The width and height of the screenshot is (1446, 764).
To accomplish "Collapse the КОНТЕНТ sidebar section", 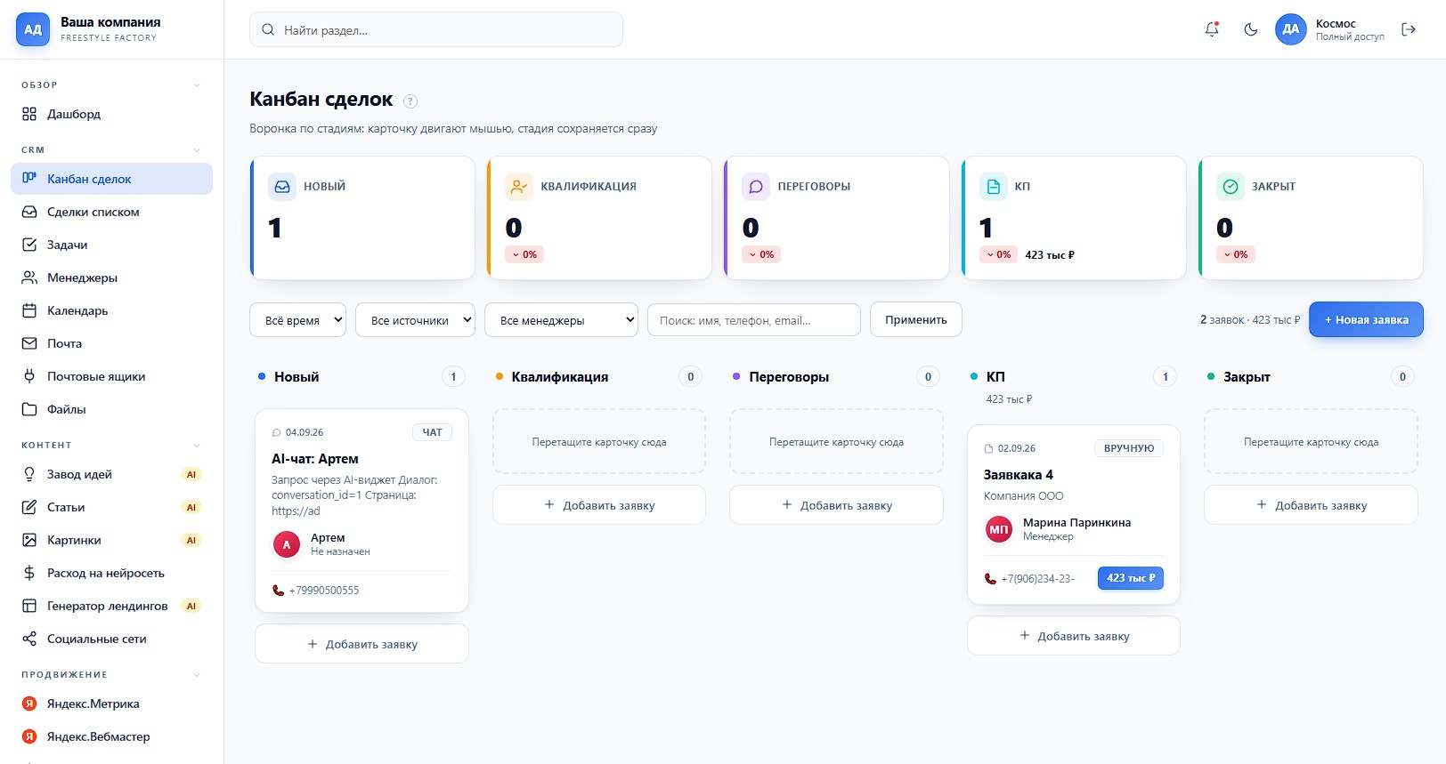I will click(x=197, y=446).
